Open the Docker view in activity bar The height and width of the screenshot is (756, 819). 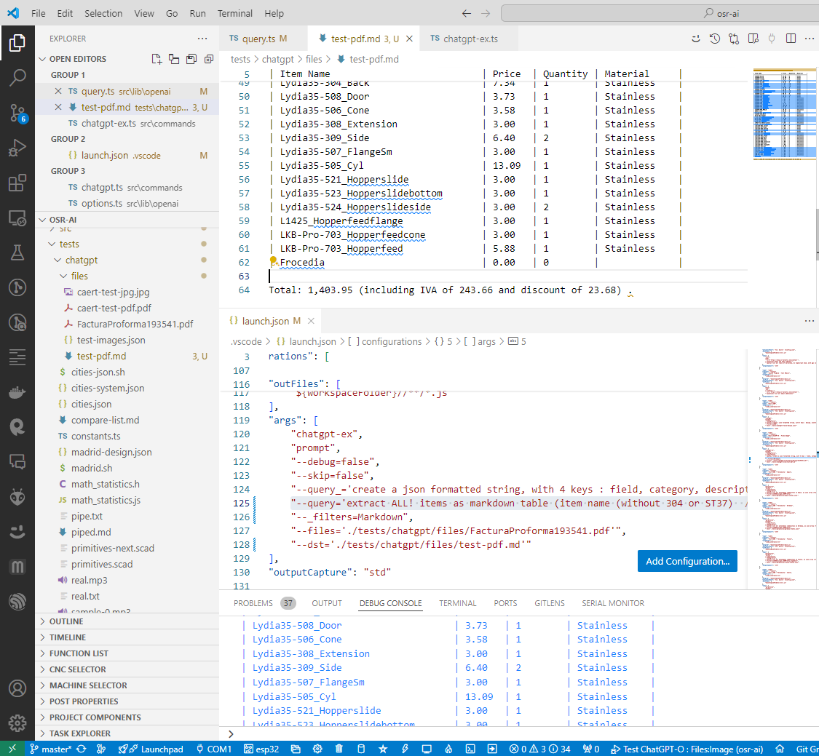click(17, 393)
